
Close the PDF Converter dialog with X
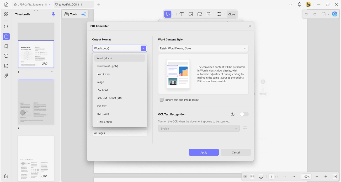[249, 26]
